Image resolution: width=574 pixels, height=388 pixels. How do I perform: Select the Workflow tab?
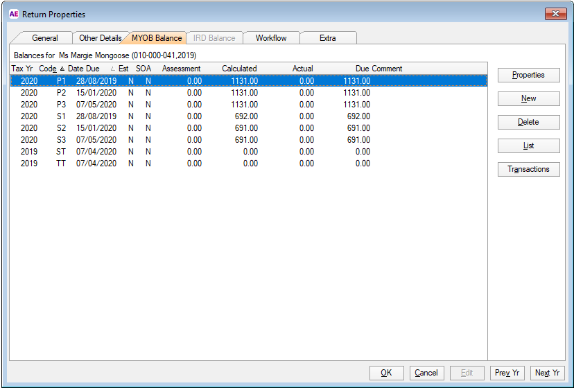tap(270, 38)
